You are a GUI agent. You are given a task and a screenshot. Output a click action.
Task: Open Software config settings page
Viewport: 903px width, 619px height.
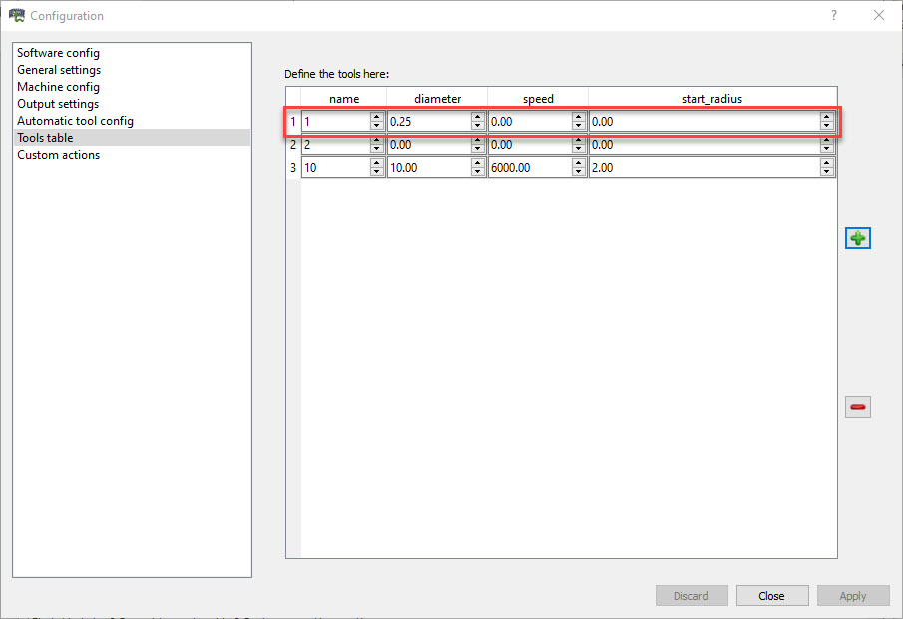point(58,53)
